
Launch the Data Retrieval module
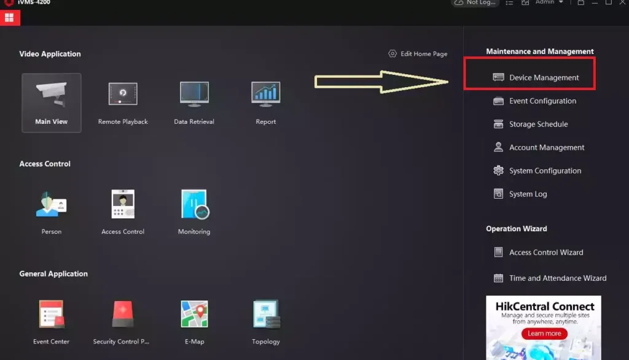(x=194, y=102)
